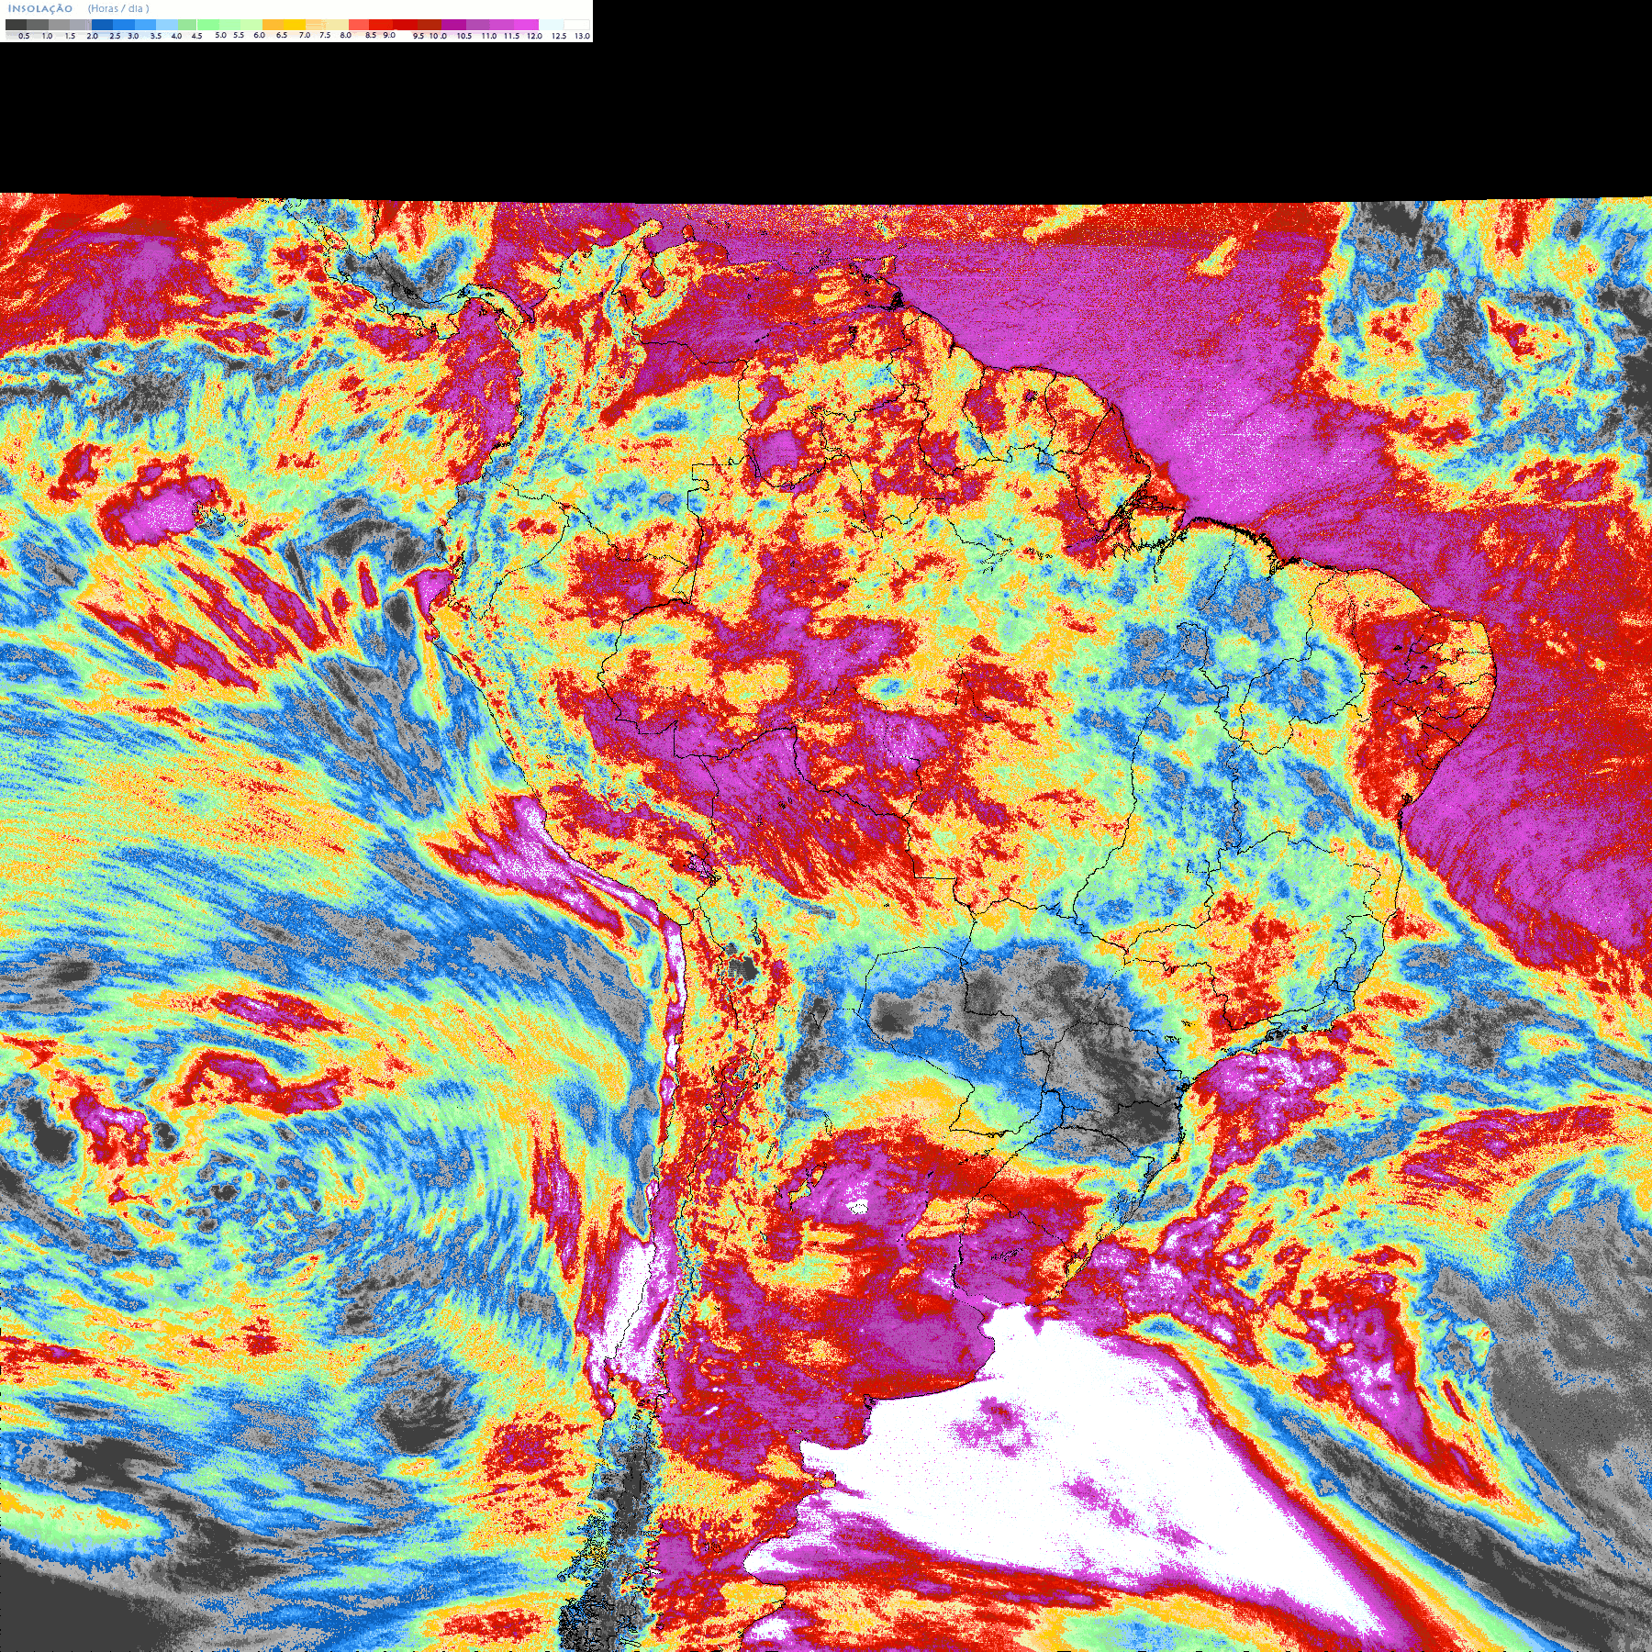Select the bright red swatch above 9.0

[x=381, y=25]
